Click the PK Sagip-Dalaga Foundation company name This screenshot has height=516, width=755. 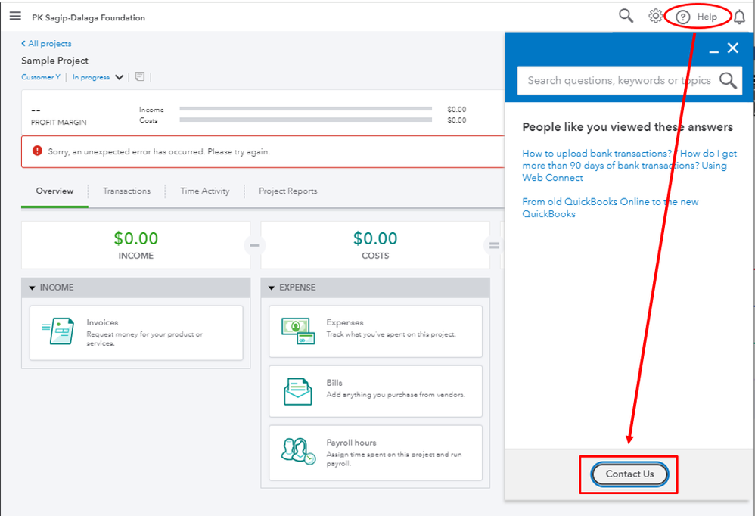[x=89, y=18]
